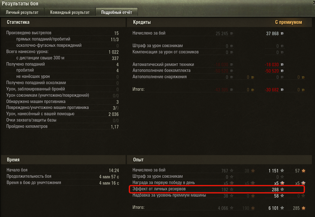The image size is (315, 217).
Task: Click the С премиумом column header
Action: 289,22
